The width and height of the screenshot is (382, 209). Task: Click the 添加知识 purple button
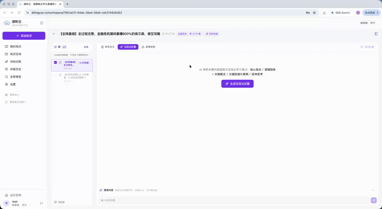click(24, 36)
